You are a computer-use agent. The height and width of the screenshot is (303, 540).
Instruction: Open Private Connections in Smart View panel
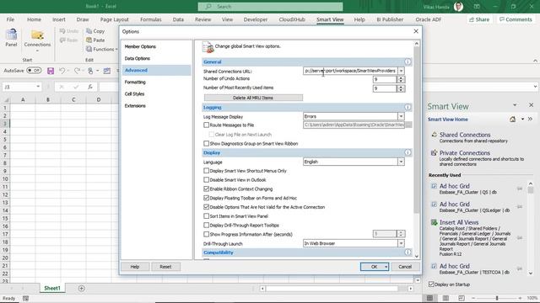(464, 153)
